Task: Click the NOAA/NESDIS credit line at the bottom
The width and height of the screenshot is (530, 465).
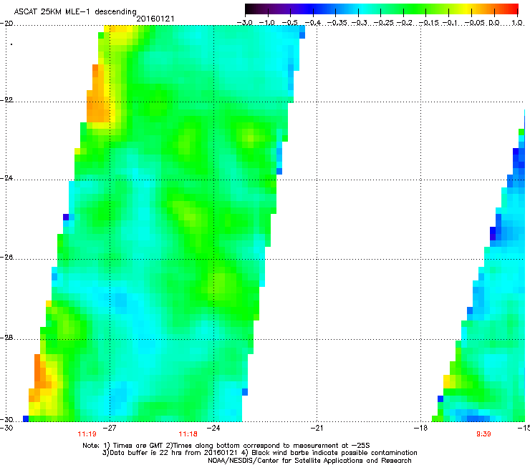Action: [x=309, y=461]
